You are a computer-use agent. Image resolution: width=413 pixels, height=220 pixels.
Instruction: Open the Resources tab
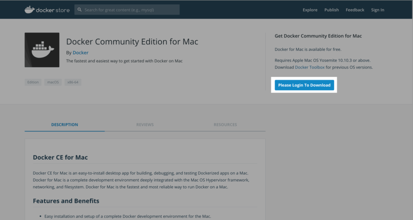click(x=225, y=124)
